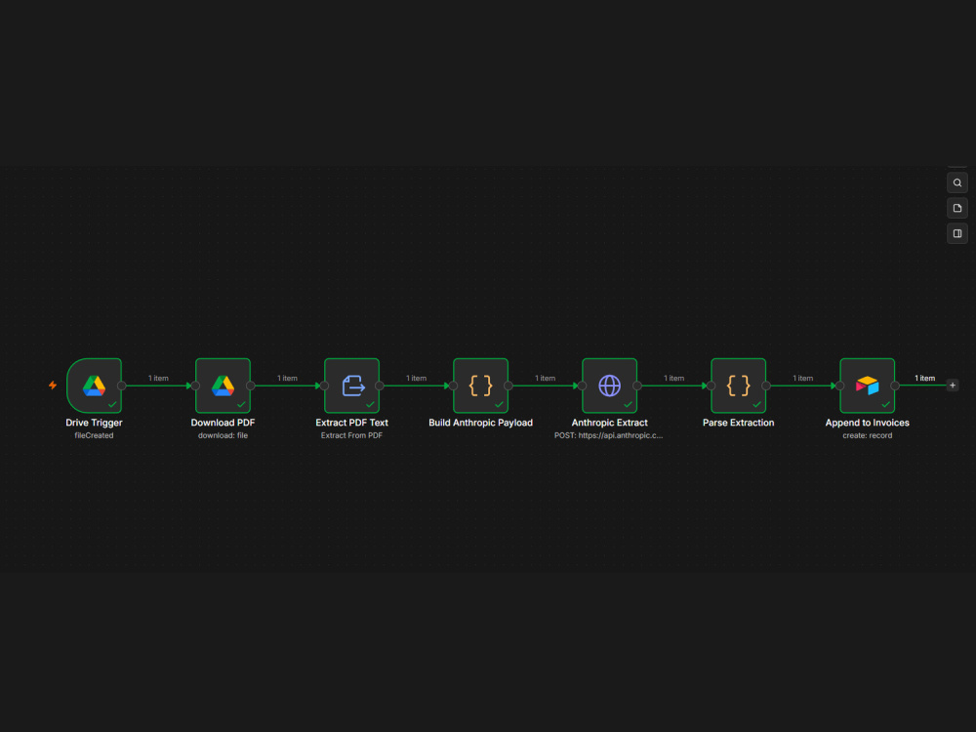Click the Append to Invoices output connector
The height and width of the screenshot is (732, 976).
(895, 386)
